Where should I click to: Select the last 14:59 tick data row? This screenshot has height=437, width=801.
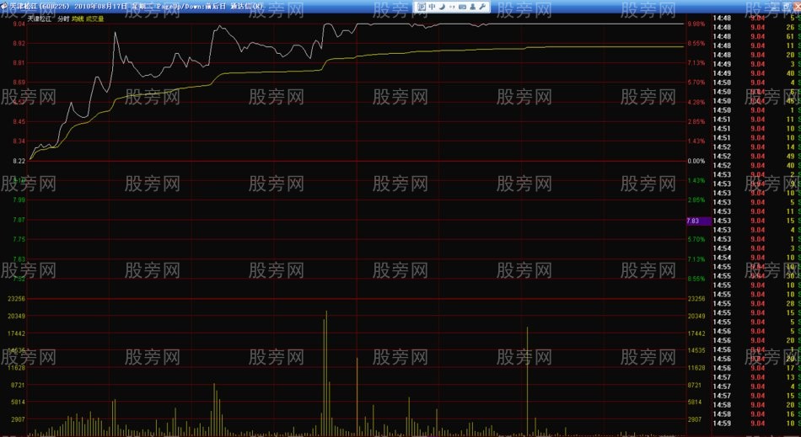tap(756, 424)
